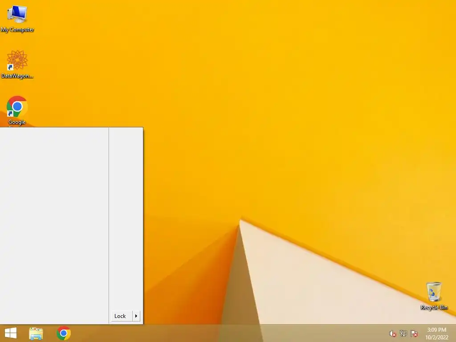This screenshot has height=342, width=456.
Task: Click the muted volume tray icon
Action: click(393, 334)
